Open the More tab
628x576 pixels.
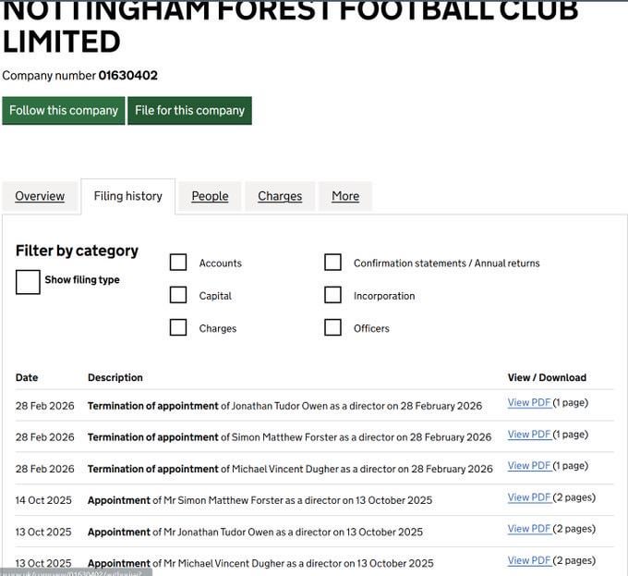345,196
